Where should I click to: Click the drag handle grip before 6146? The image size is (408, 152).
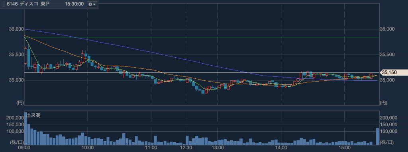coord(4,4)
